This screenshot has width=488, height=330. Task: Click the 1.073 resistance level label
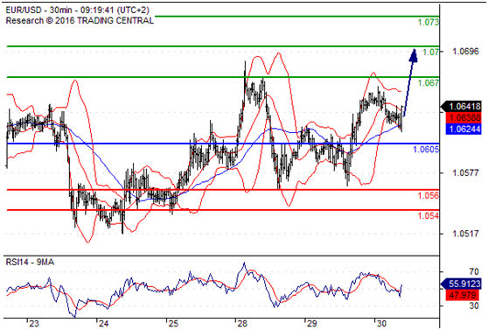tap(428, 23)
